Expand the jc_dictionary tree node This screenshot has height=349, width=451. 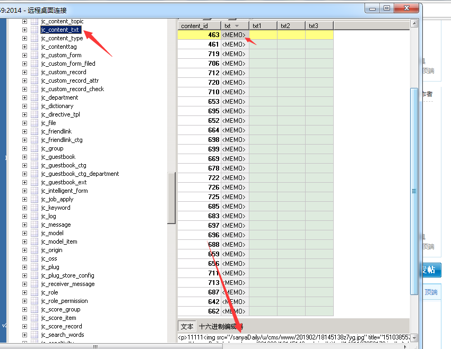pos(24,106)
